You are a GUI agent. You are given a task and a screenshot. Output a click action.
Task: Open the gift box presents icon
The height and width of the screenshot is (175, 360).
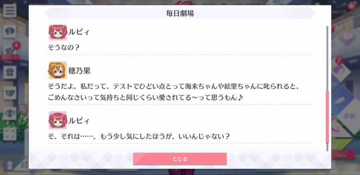click(x=10, y=72)
